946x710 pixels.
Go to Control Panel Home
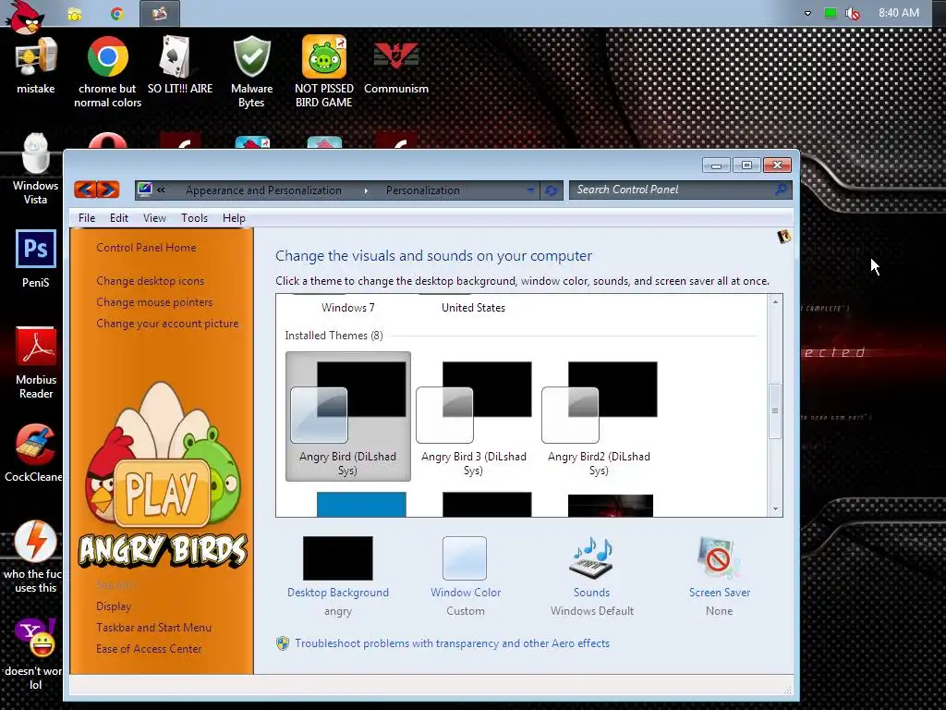coord(146,248)
